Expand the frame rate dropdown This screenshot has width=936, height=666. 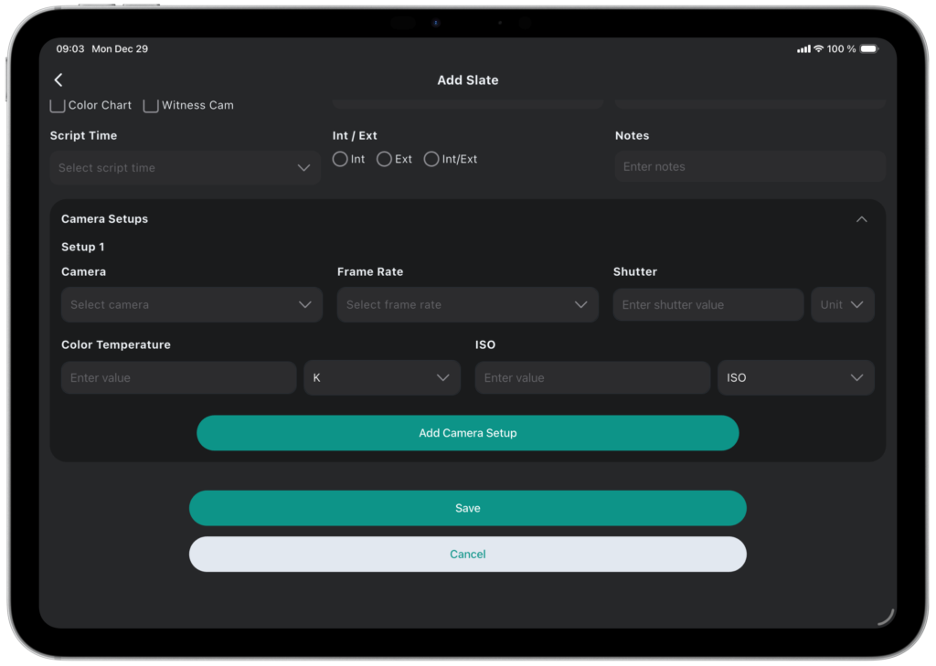coord(467,305)
